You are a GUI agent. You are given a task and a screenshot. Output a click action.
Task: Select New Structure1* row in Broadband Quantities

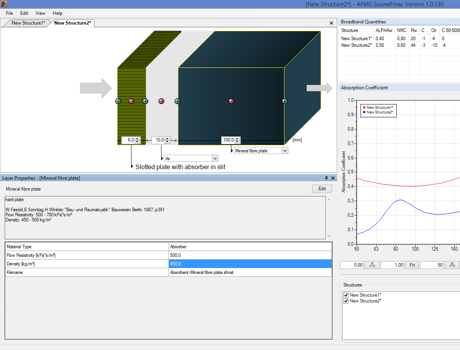399,39
